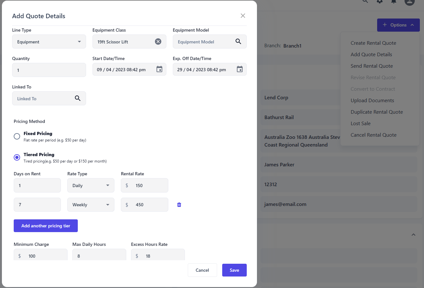Save the quote details
The width and height of the screenshot is (424, 288).
pos(234,270)
